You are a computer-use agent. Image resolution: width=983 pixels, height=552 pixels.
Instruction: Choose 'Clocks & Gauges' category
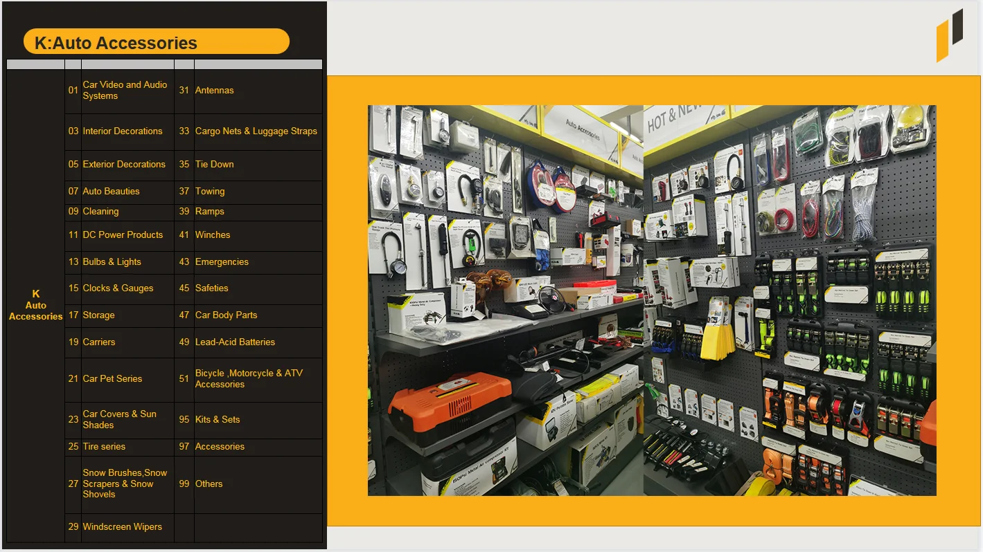[x=118, y=288]
